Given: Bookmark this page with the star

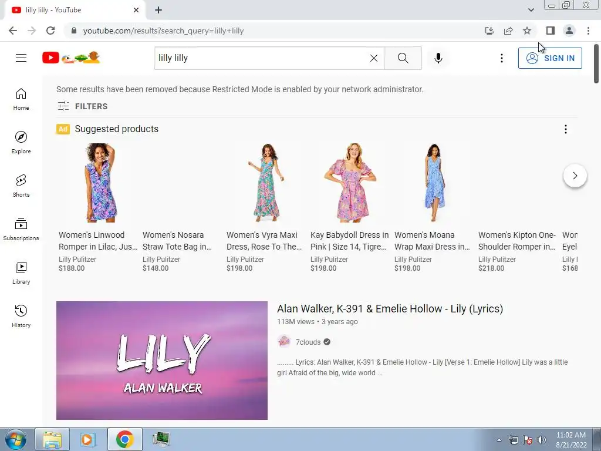Looking at the screenshot, I should (x=527, y=31).
